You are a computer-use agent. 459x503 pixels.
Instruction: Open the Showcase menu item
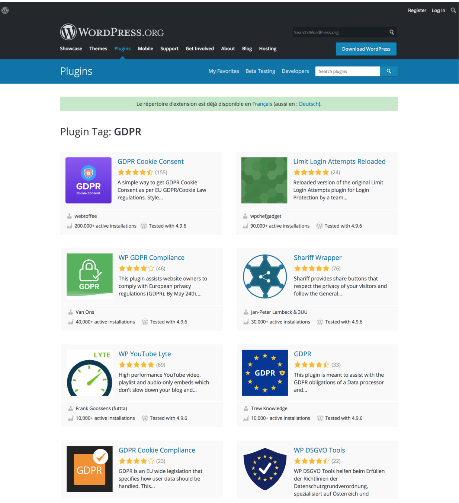click(71, 48)
